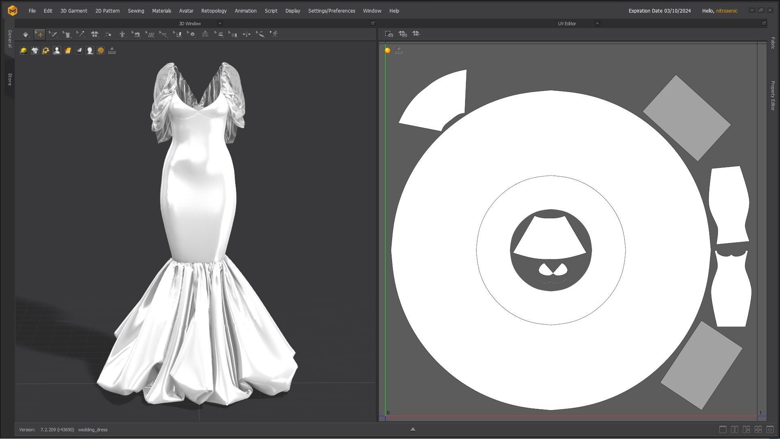Toggle the orange particle display option

point(46,50)
